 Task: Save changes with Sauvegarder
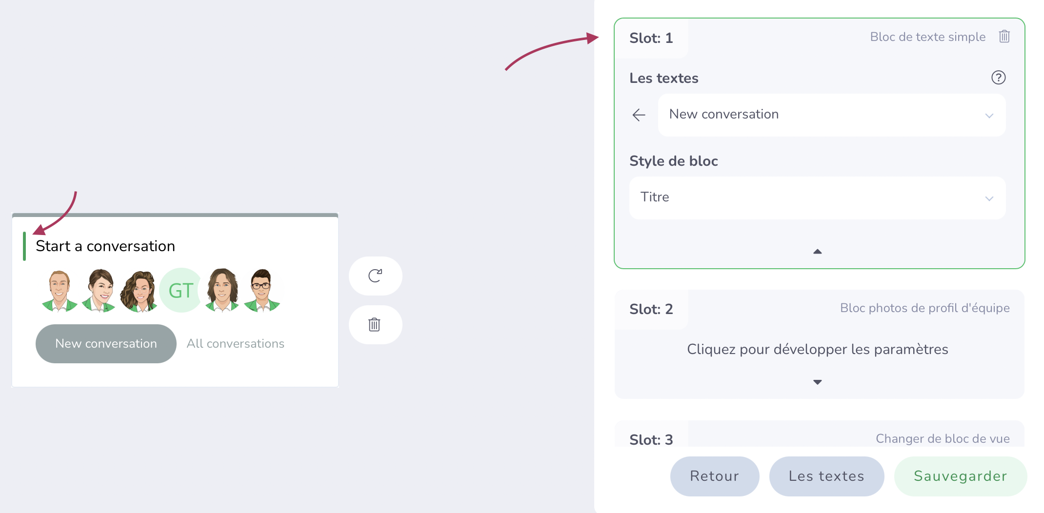[x=960, y=476]
